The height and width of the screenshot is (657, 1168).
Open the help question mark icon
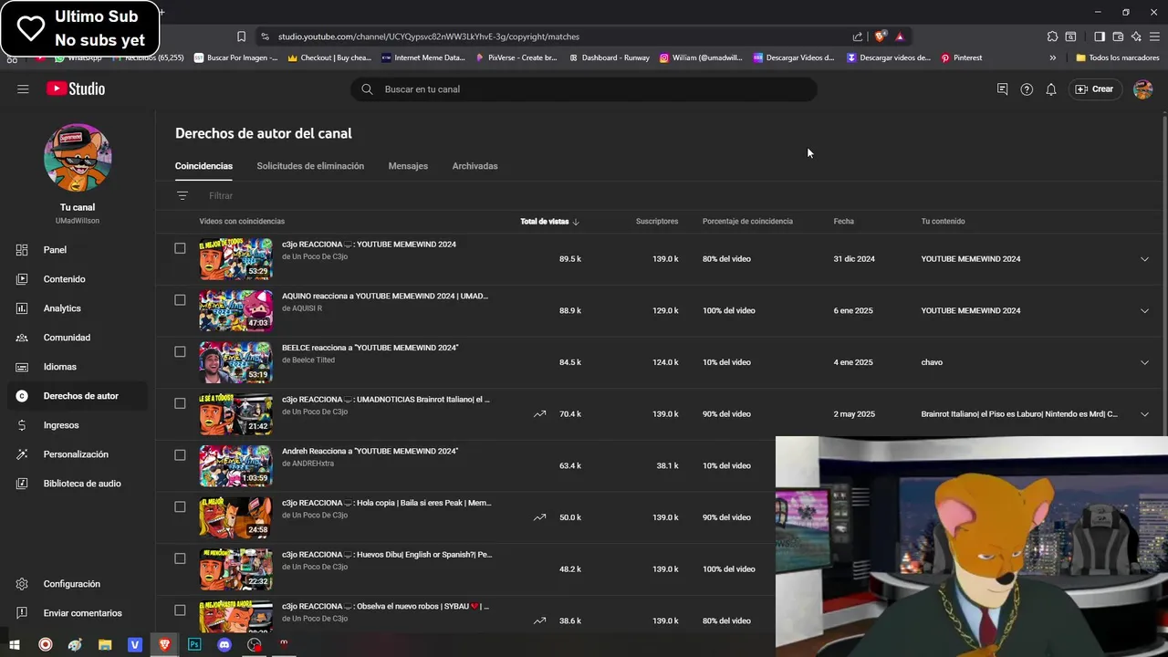1027,89
